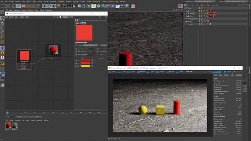
Task: Toggle the X axis lock
Action: [44, 6]
